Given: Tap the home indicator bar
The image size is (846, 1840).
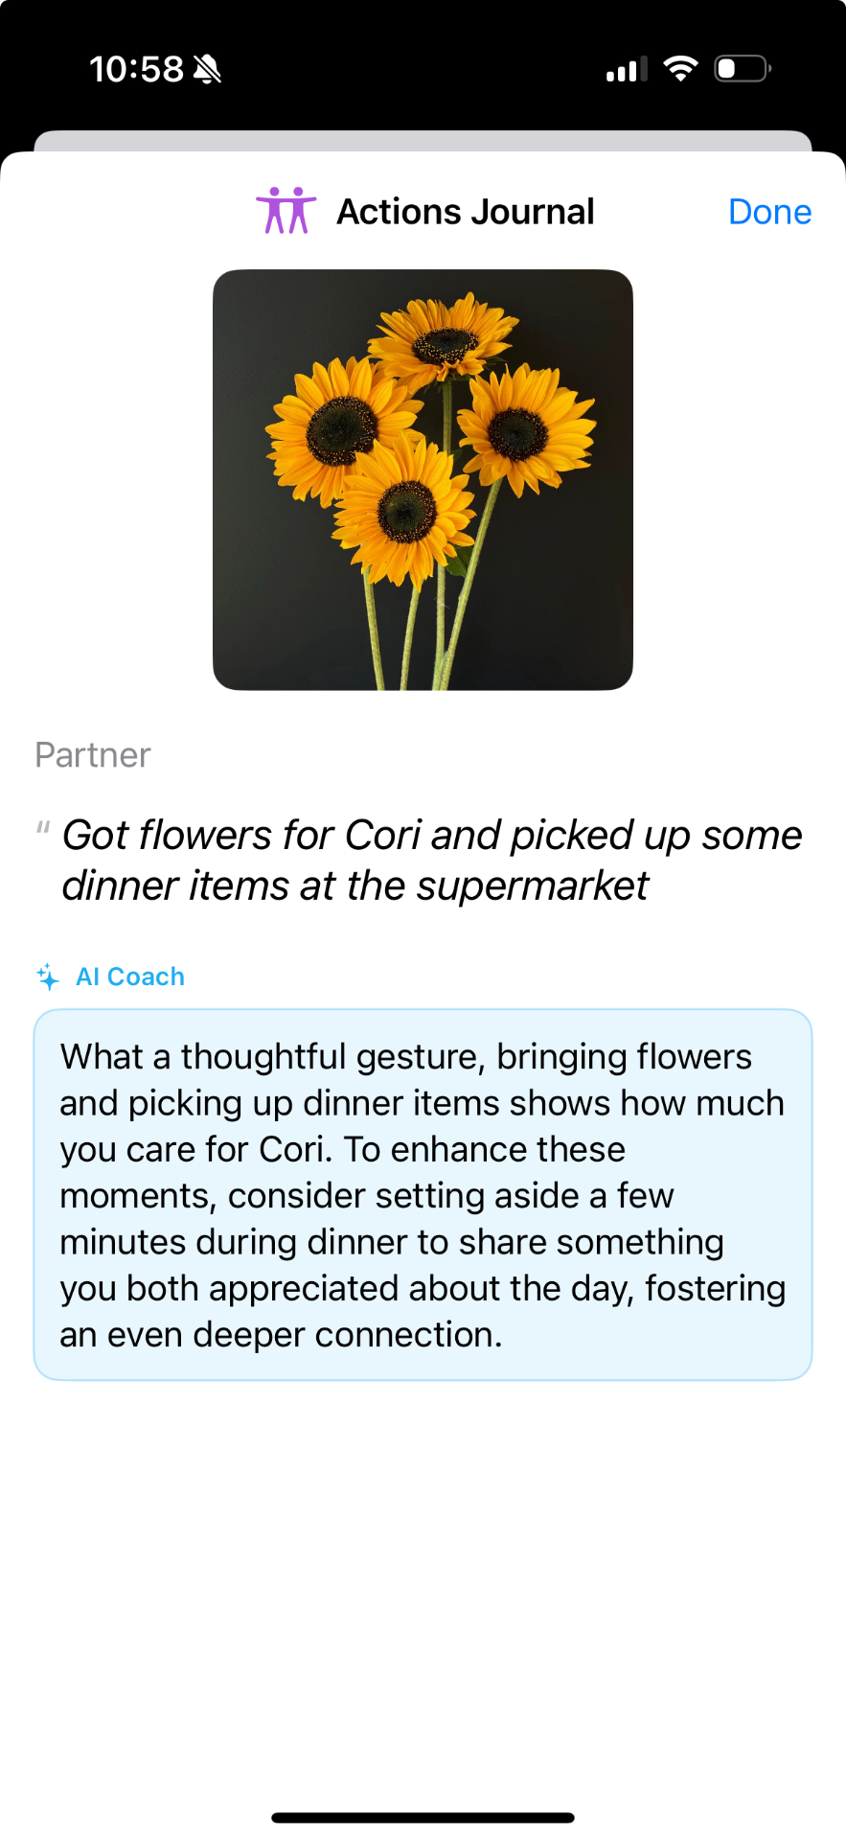Looking at the screenshot, I should click(x=423, y=1817).
